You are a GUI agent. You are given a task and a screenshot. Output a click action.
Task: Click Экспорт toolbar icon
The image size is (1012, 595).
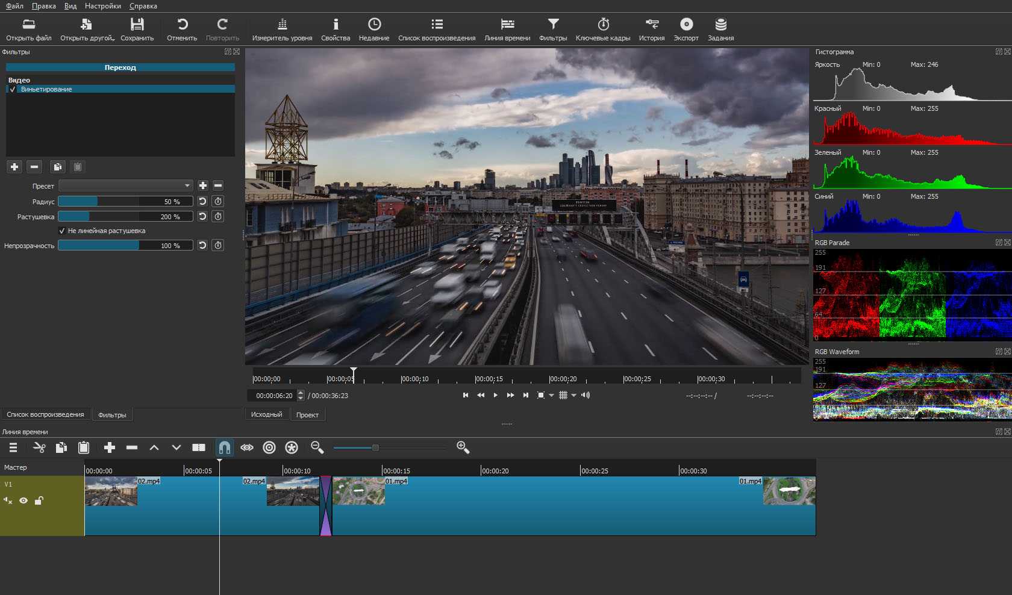[x=686, y=24]
